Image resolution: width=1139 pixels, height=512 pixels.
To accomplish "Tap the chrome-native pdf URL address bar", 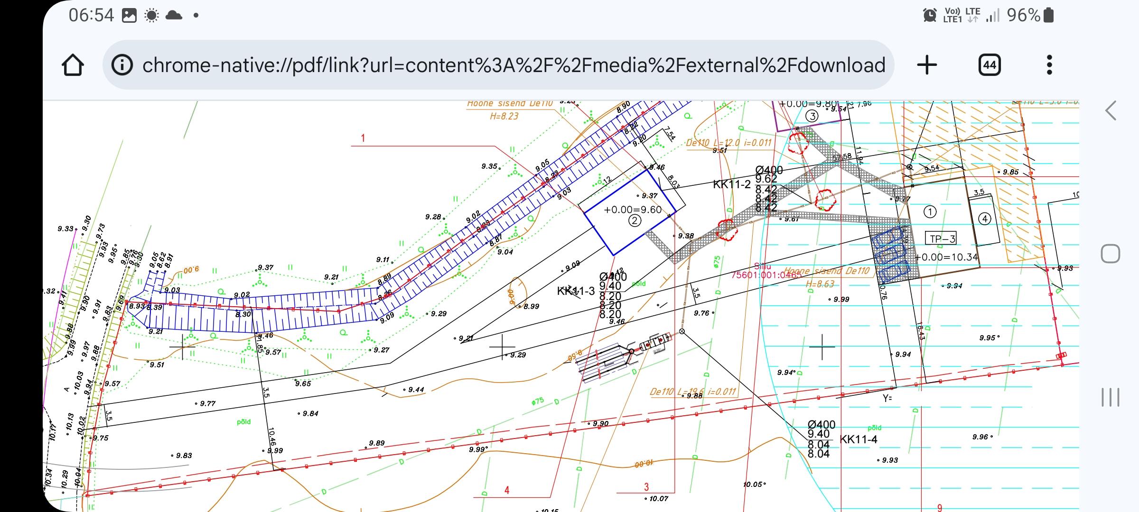I will pos(513,65).
